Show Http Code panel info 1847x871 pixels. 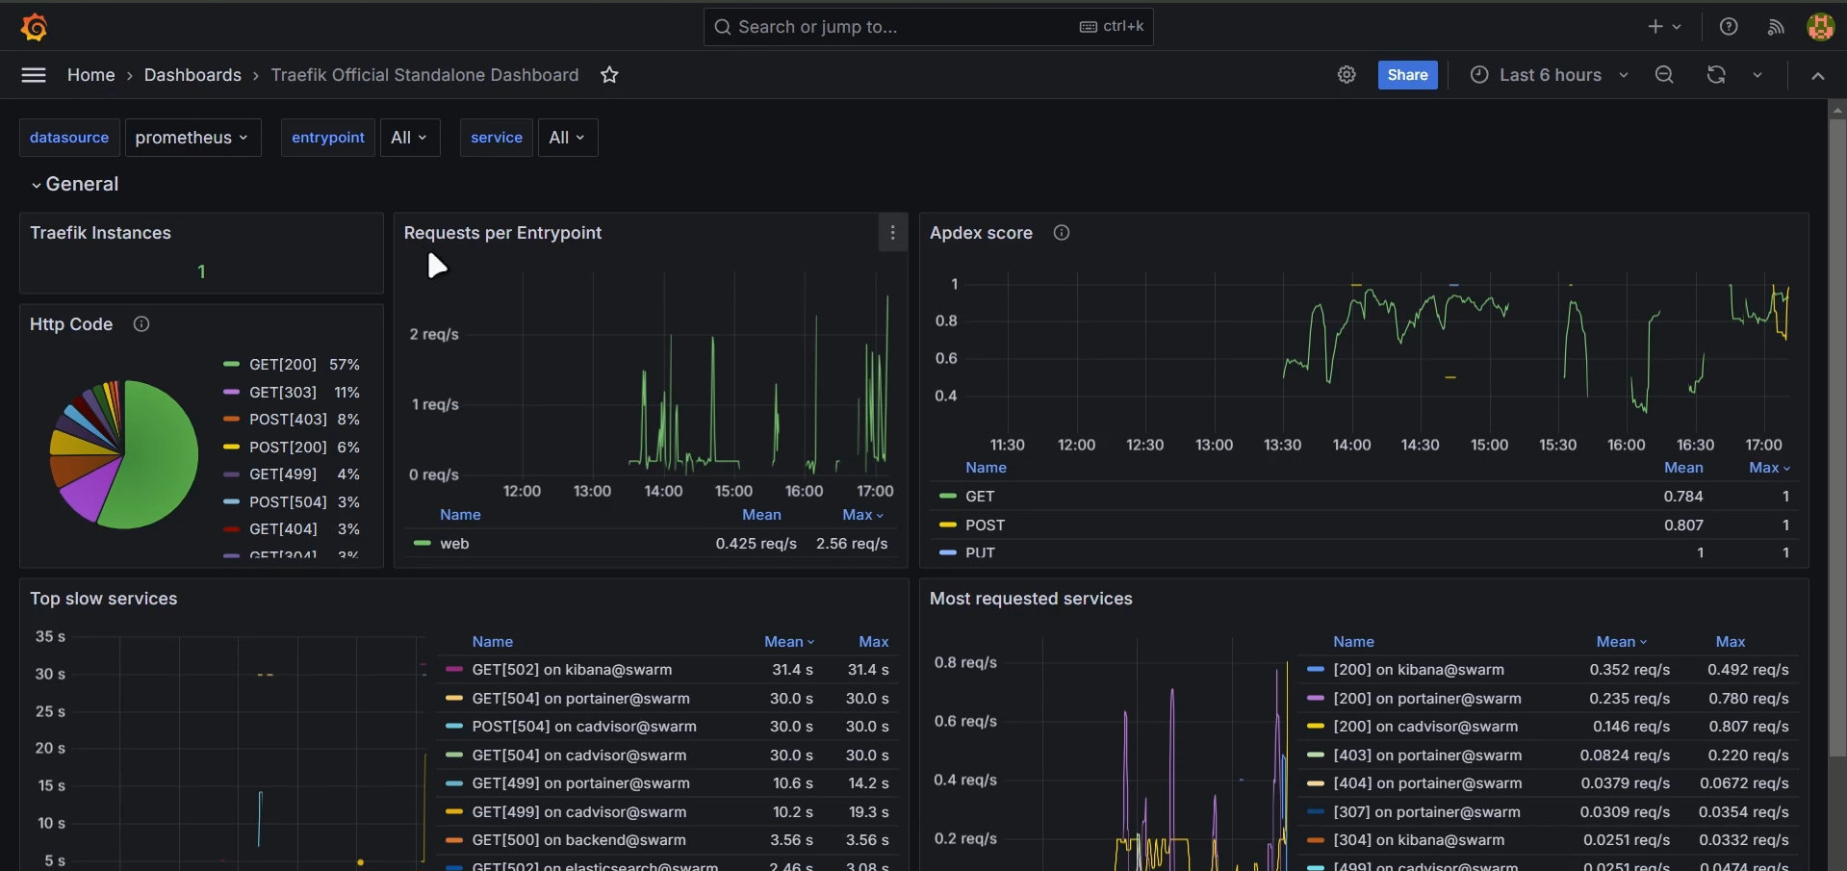pyautogui.click(x=141, y=324)
